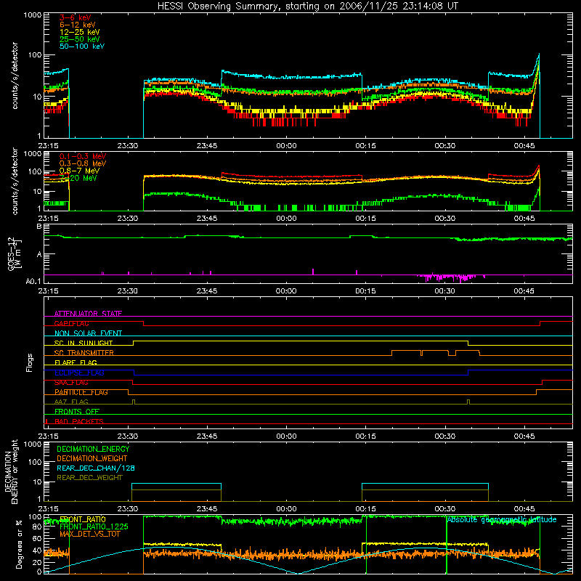Select the 12-25 keV legend label
This screenshot has width=581, height=581.
click(79, 32)
